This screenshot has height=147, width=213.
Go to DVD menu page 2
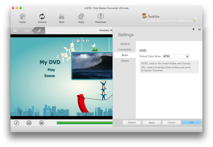pos(83,41)
